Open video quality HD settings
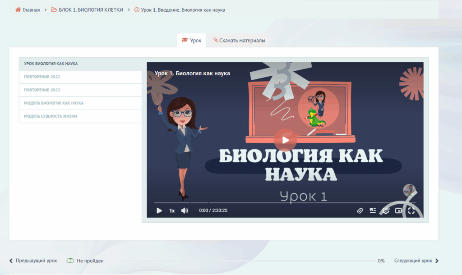 click(386, 211)
